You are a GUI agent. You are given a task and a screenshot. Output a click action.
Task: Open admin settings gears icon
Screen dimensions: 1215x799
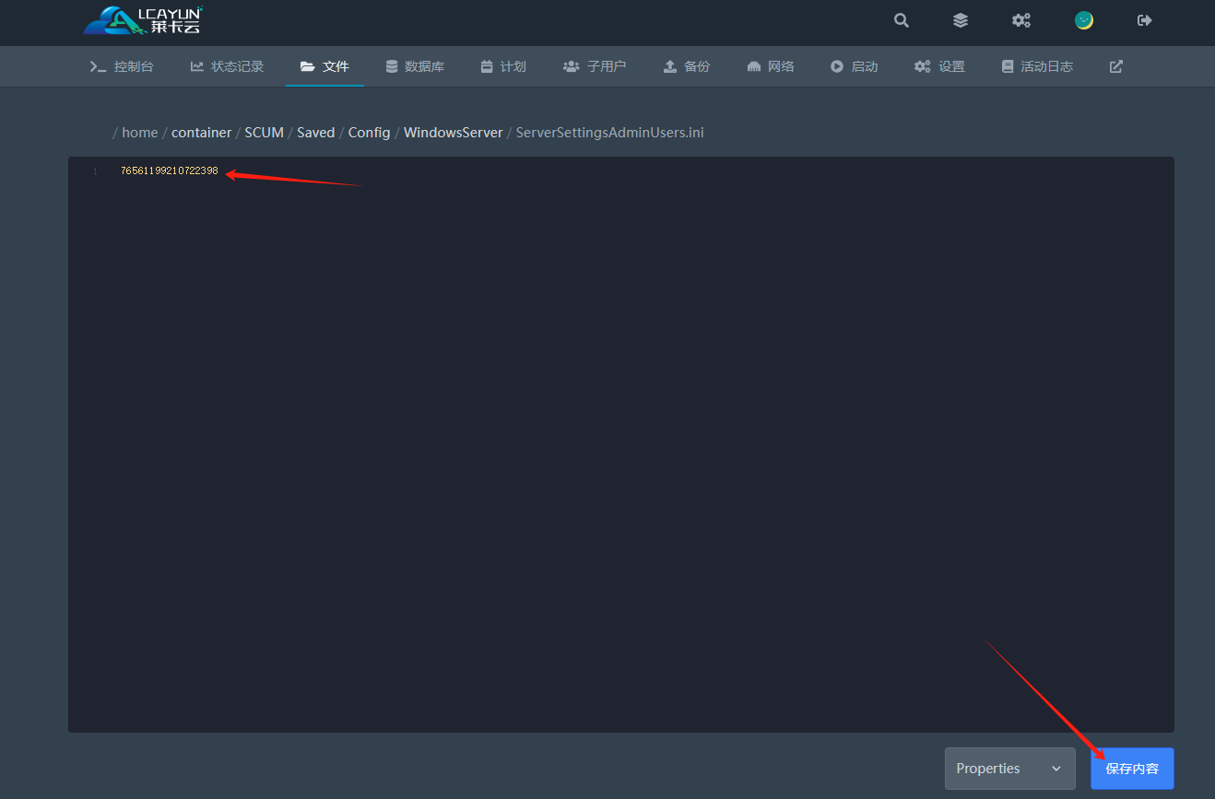pos(1021,20)
